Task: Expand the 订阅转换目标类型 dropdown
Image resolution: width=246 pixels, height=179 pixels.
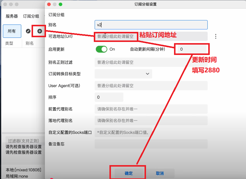Action: click(123, 74)
